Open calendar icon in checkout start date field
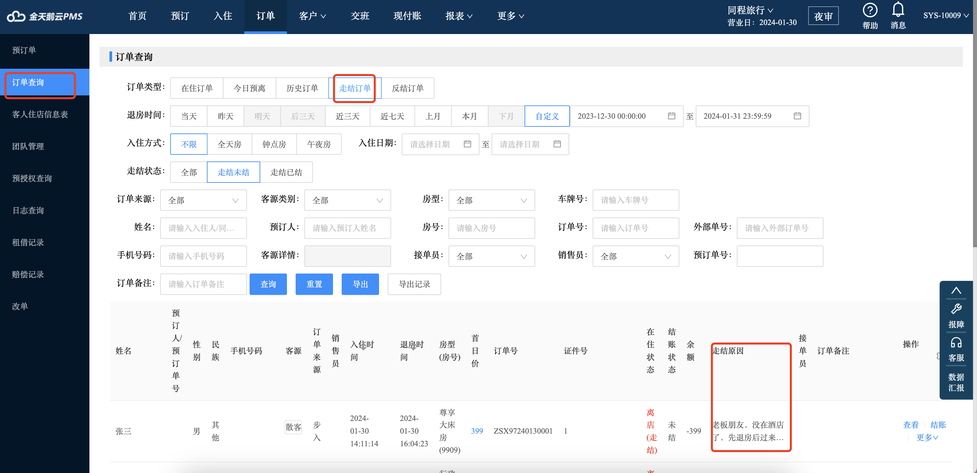 point(671,116)
